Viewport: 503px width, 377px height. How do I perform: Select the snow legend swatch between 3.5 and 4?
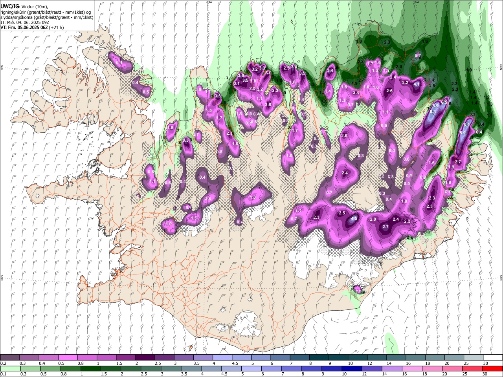click(x=203, y=358)
